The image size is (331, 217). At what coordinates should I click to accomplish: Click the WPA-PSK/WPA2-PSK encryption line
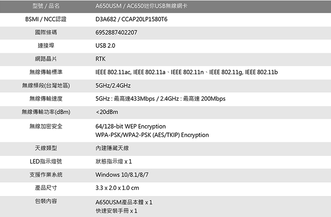[x=152, y=135]
